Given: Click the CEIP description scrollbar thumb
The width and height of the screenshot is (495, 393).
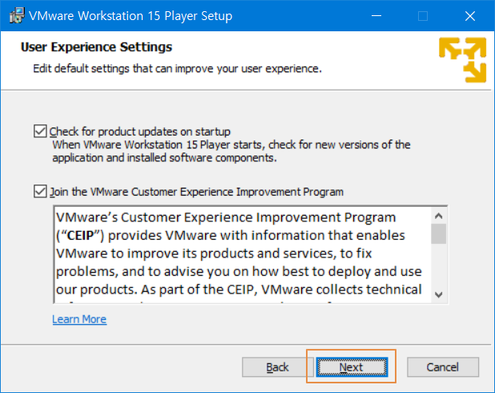Looking at the screenshot, I should coord(438,233).
